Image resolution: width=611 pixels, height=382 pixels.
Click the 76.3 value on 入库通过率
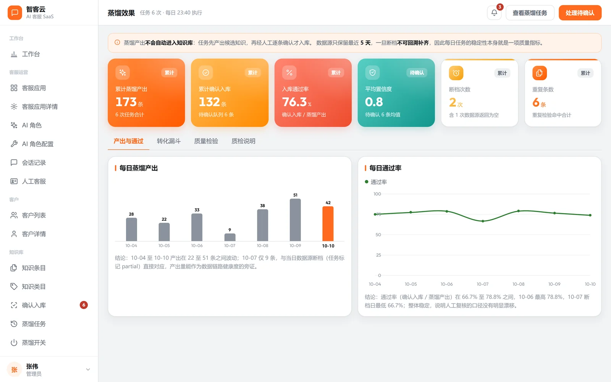(294, 102)
